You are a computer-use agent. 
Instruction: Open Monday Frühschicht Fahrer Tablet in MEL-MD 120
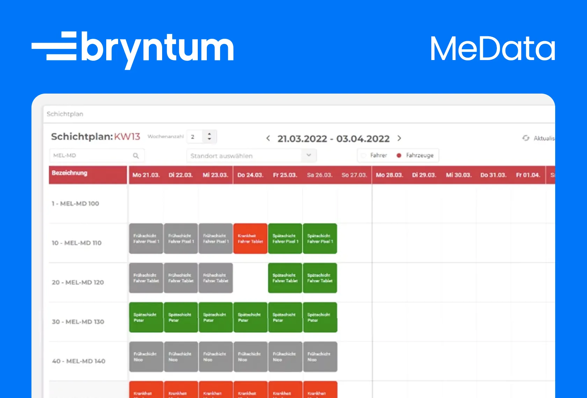(x=146, y=278)
